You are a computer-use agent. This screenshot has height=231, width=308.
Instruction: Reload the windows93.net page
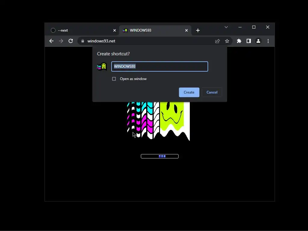click(x=71, y=41)
